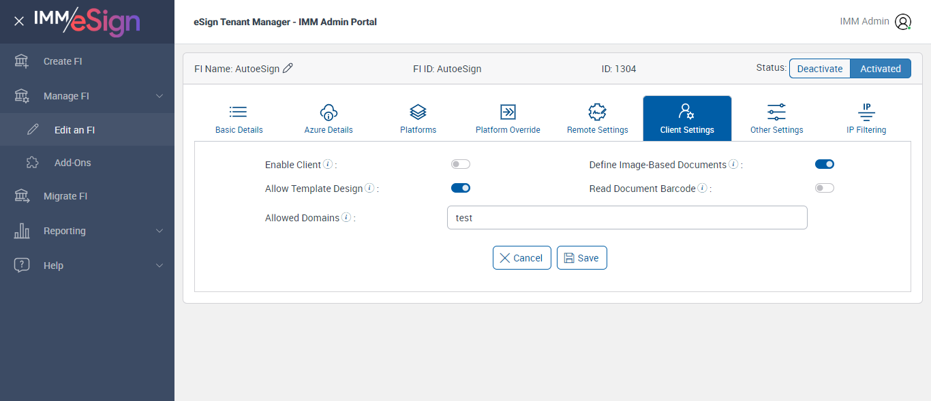Viewport: 931px width, 401px height.
Task: Go to the Other Settings tab
Action: pyautogui.click(x=776, y=118)
